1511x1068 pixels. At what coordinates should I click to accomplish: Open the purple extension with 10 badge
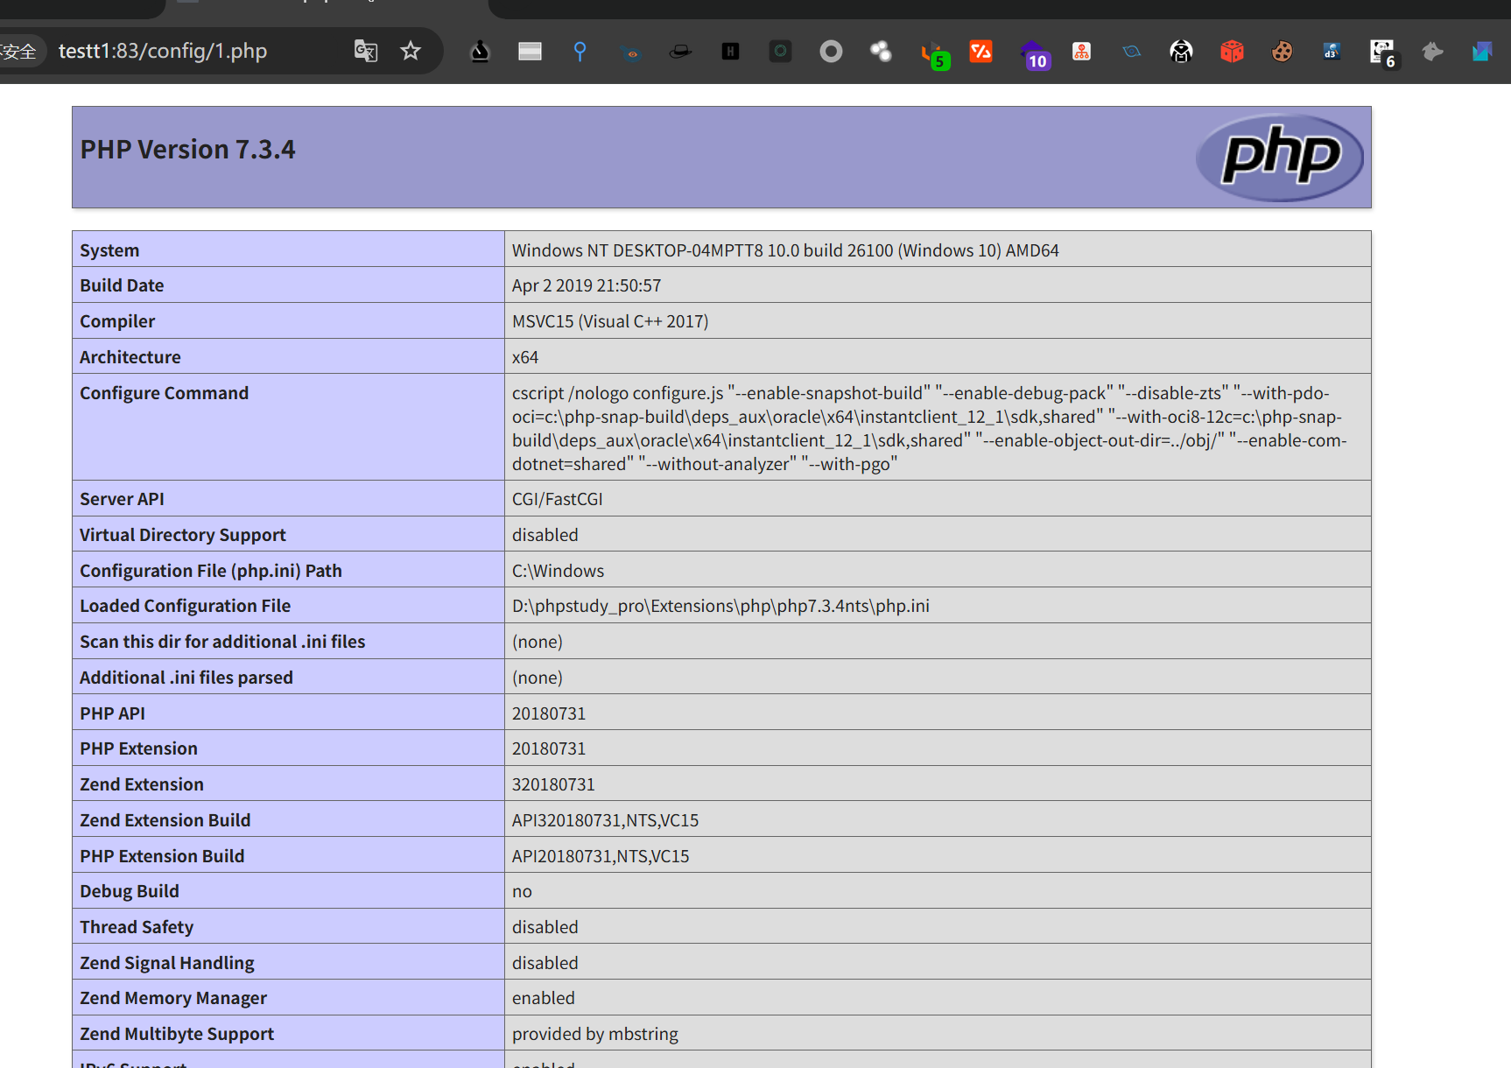[x=1034, y=54]
